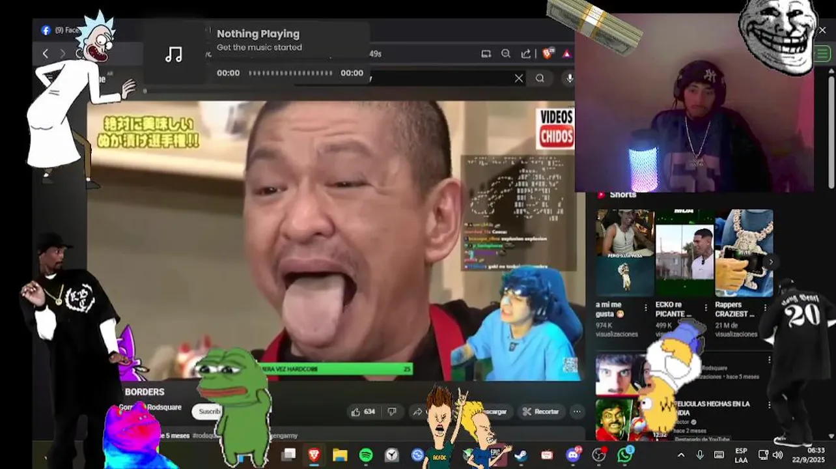The height and width of the screenshot is (469, 836).
Task: Open WhatsApp from the taskbar
Action: point(625,455)
